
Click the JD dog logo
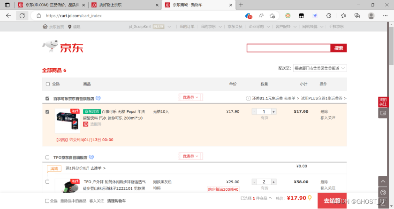[x=50, y=46]
